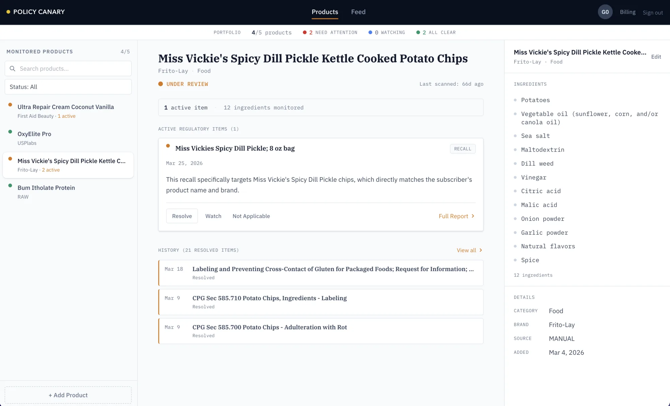The image size is (670, 406).
Task: Click Sign out
Action: (653, 13)
